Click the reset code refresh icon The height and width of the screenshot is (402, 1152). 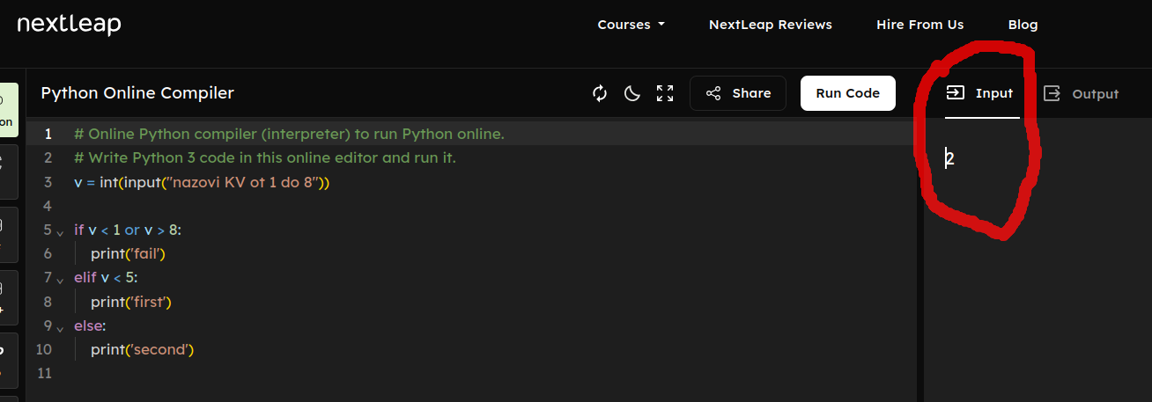pyautogui.click(x=600, y=93)
